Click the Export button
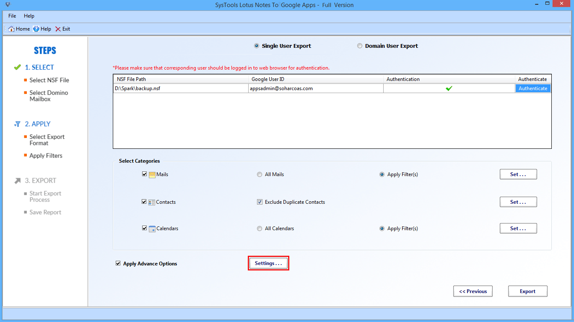 coord(528,291)
